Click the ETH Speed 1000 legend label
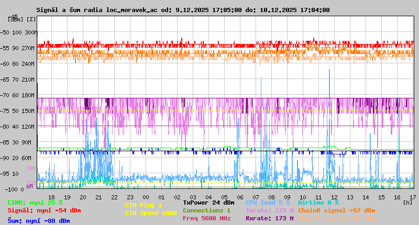 point(151,213)
